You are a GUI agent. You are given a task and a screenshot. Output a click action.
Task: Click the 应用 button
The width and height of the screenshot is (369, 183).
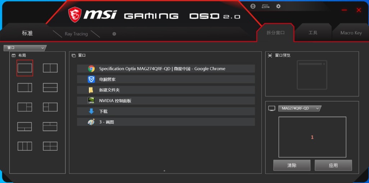point(333,165)
